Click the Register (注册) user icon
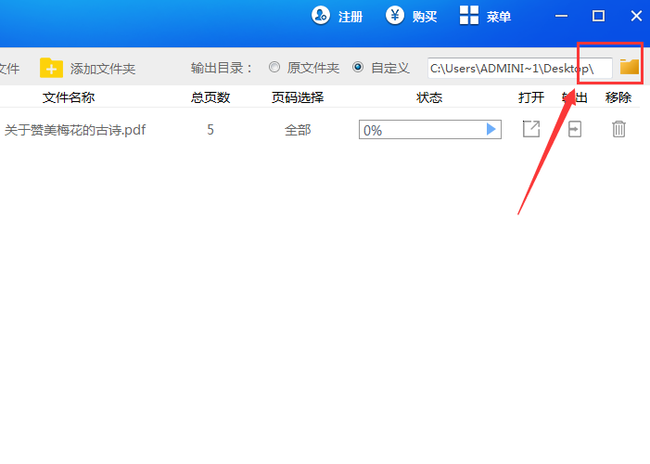 (321, 16)
